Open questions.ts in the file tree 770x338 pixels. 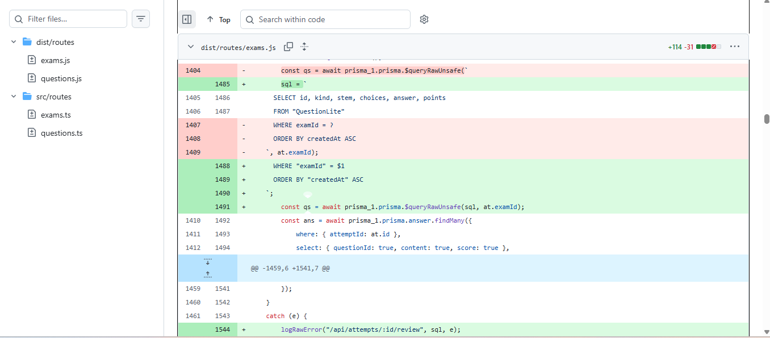(62, 133)
